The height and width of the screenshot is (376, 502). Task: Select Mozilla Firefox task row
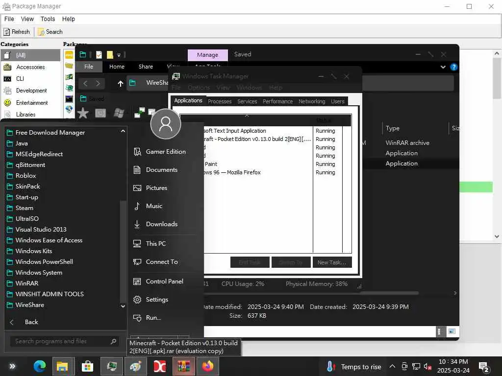258,172
